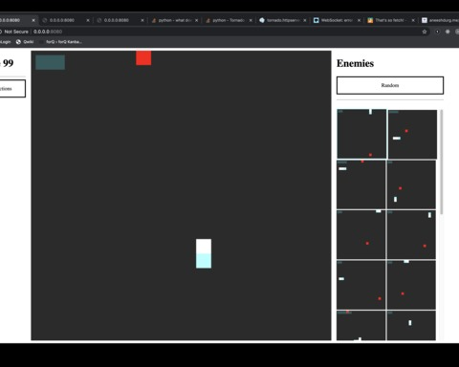Click the light cyan block under the white block
This screenshot has width=459, height=367.
[x=204, y=261]
